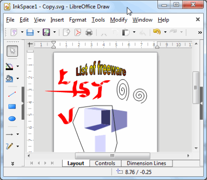Open the Undo history dropdown arrow
Viewport: 207px width, 180px height.
tap(165, 32)
